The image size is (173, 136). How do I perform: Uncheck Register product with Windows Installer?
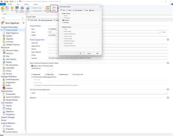(x=32, y=66)
